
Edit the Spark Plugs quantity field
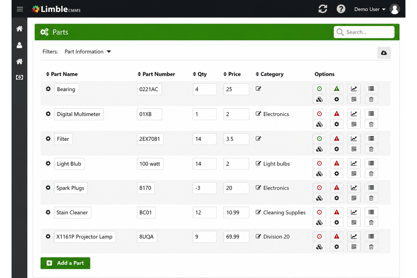pyautogui.click(x=205, y=188)
